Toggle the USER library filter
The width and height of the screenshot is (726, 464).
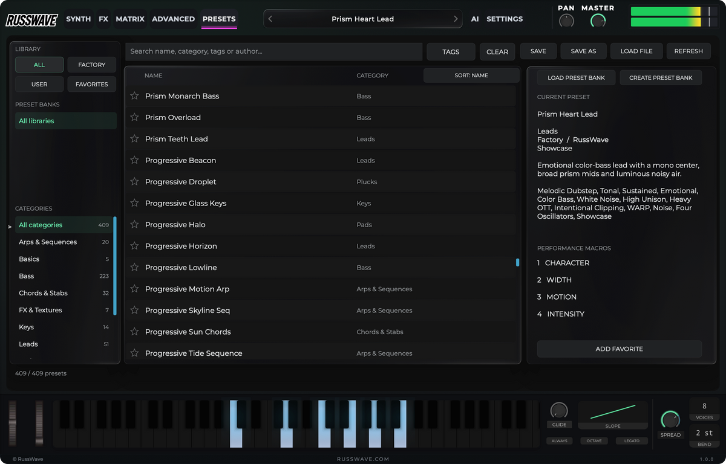pyautogui.click(x=39, y=85)
